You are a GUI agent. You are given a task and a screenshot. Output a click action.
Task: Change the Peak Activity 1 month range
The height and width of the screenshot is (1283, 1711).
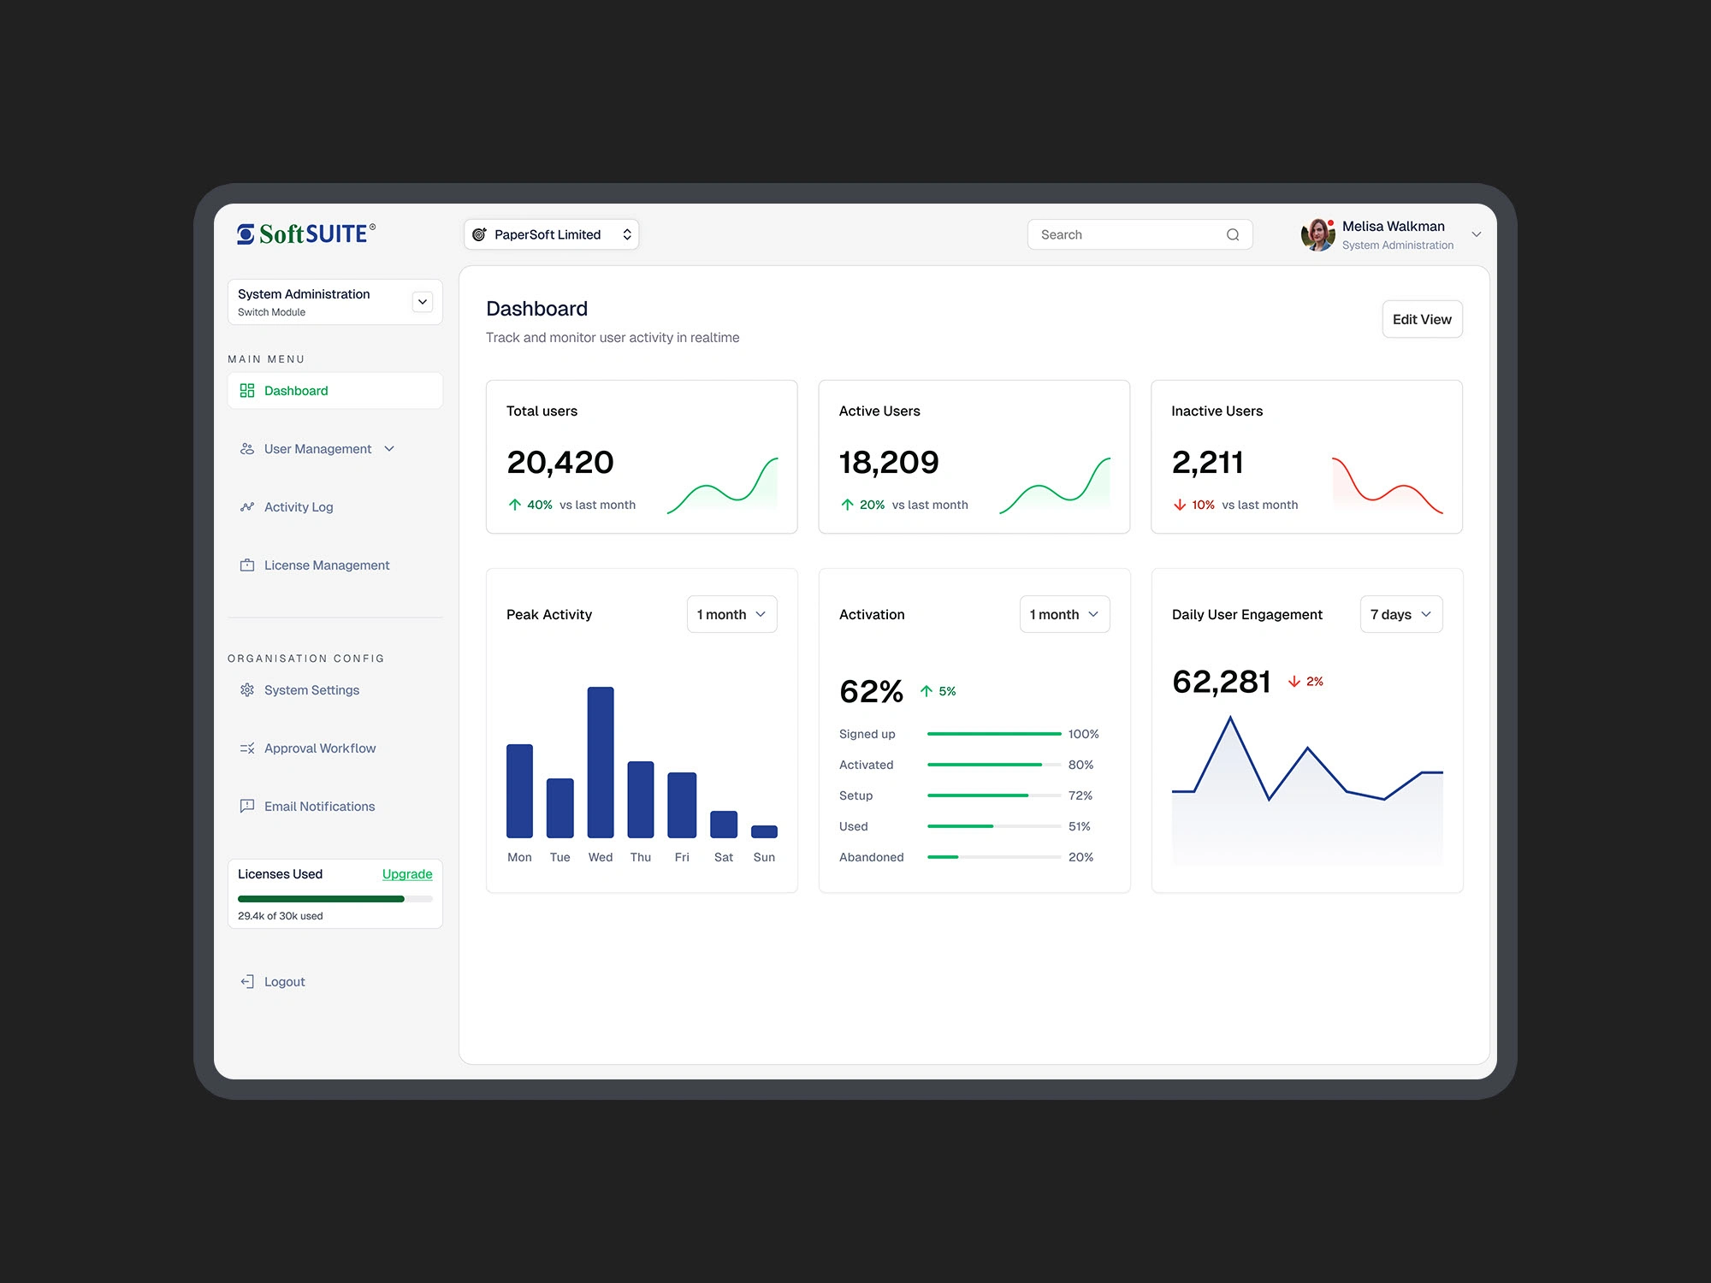(x=731, y=615)
